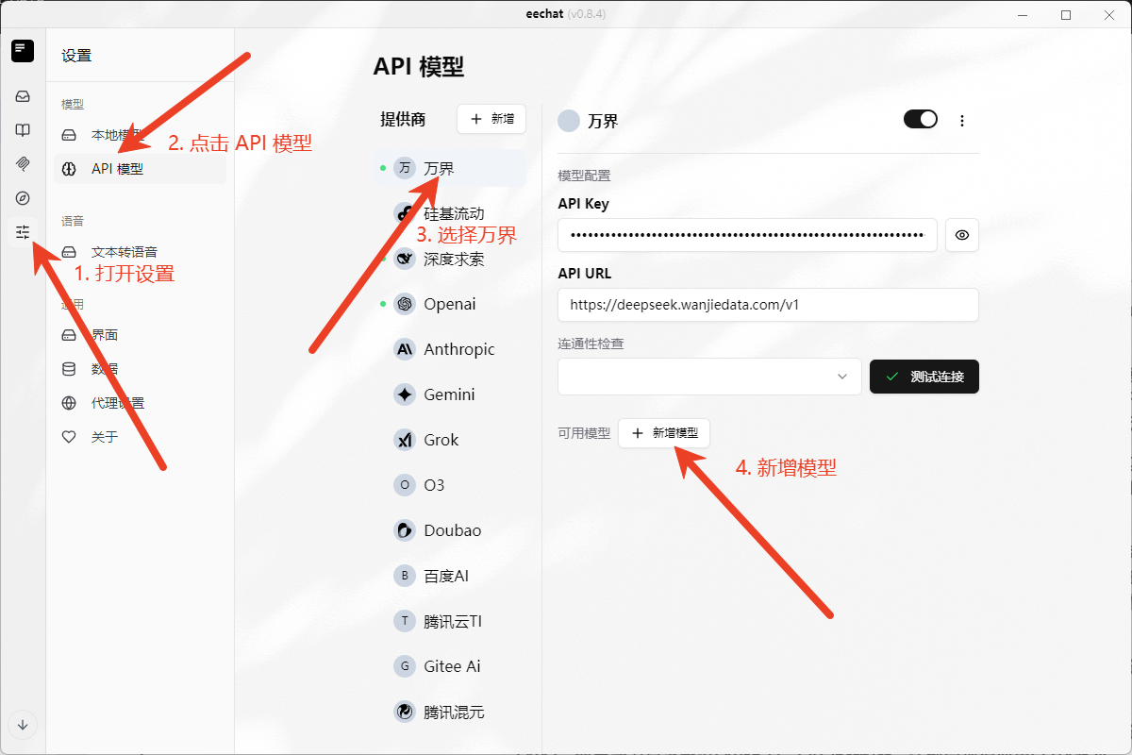Open the three-dot more options menu
Image resolution: width=1132 pixels, height=755 pixels.
[x=962, y=121]
